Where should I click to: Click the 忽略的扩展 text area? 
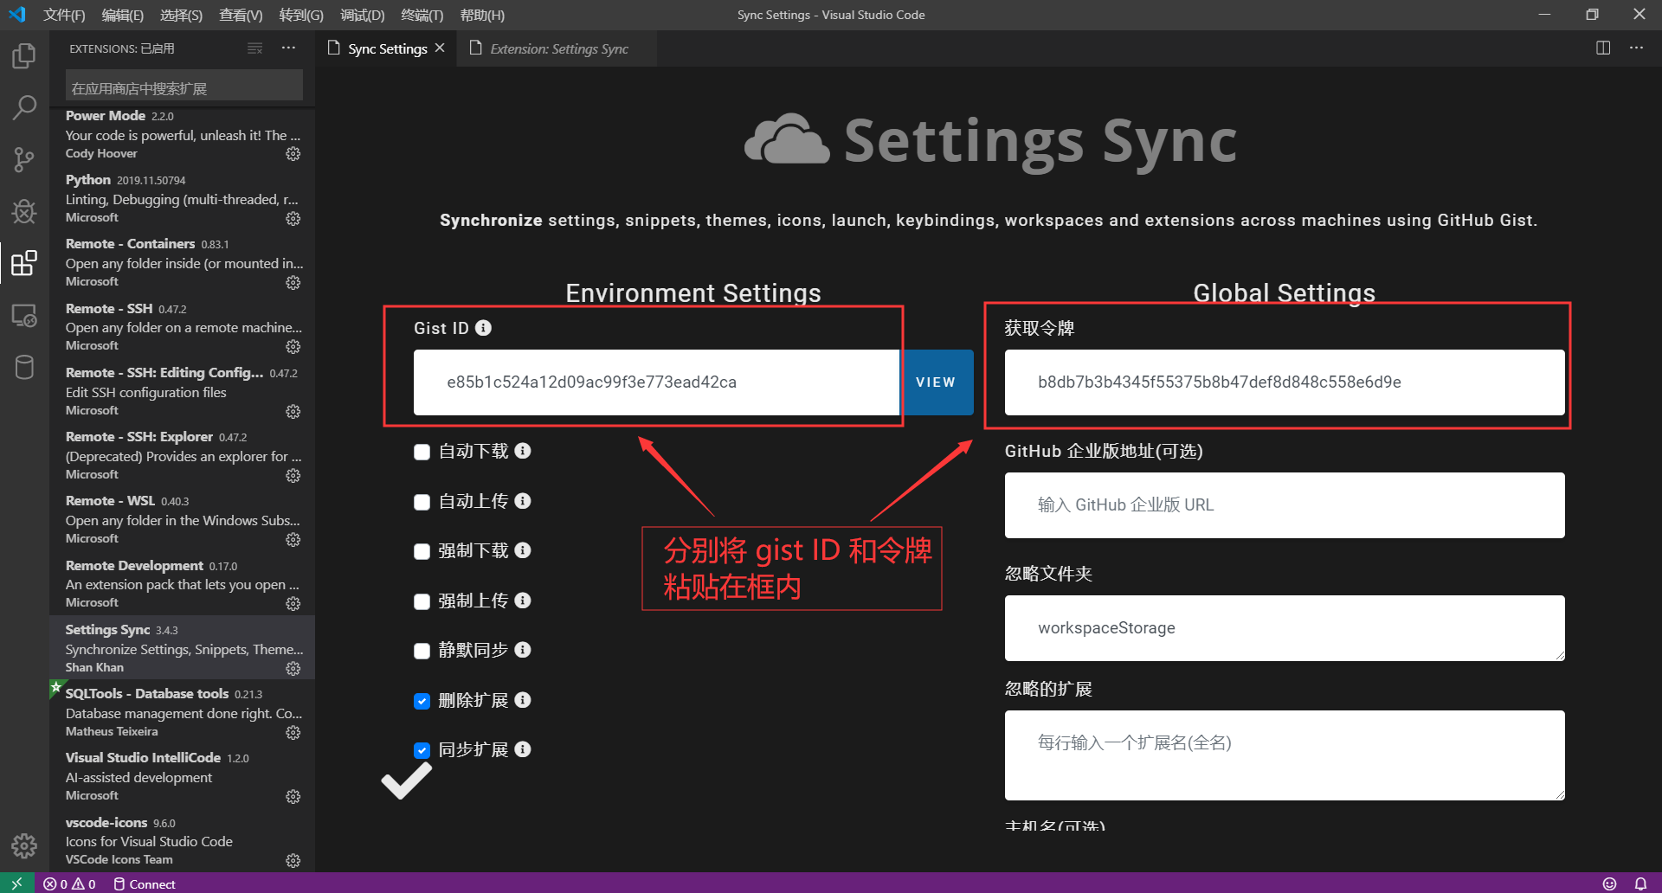pos(1285,755)
